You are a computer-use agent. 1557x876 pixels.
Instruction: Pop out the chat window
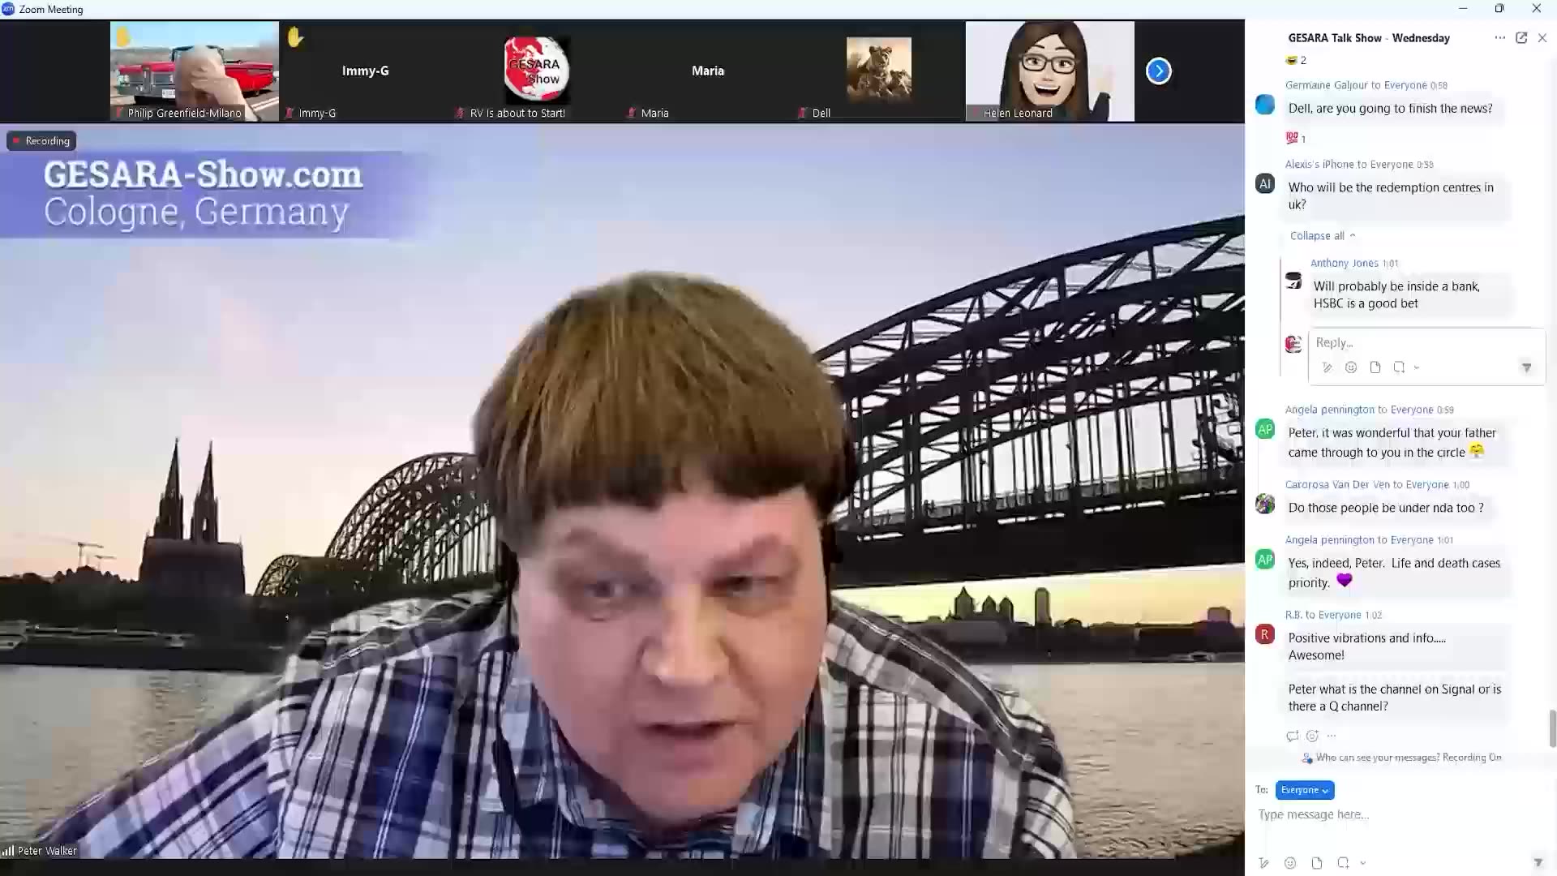coord(1521,38)
